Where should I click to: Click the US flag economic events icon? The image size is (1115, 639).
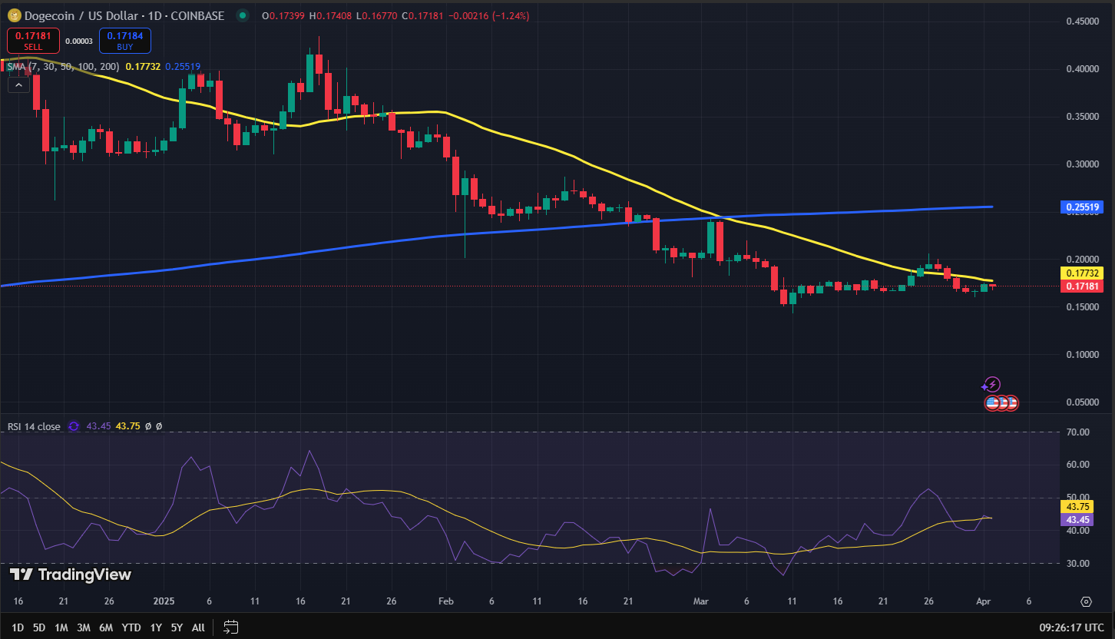[x=993, y=402]
